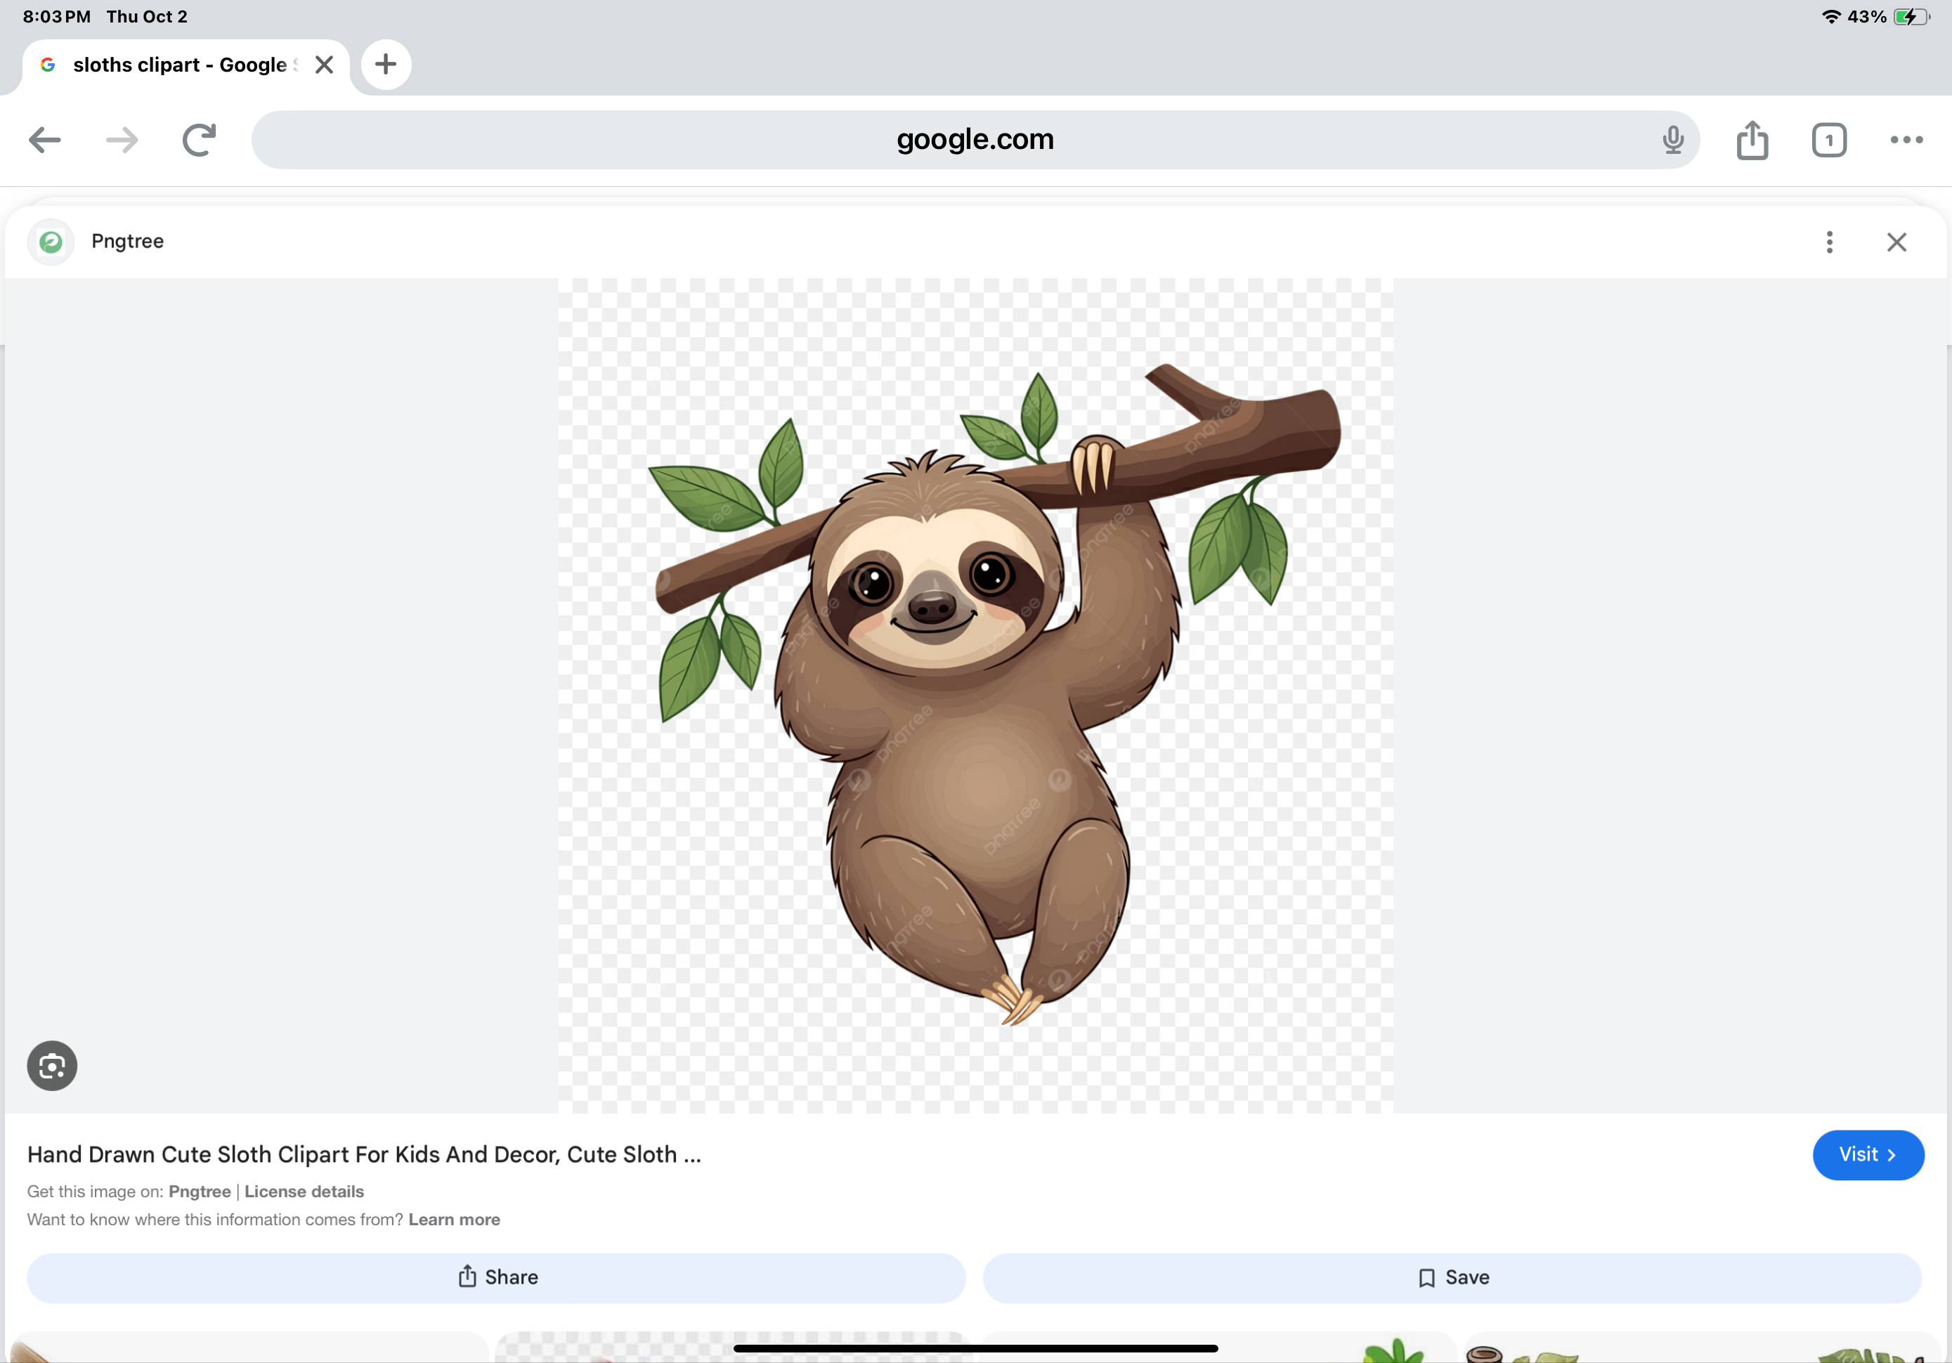1952x1363 pixels.
Task: Save the sloth image to collection
Action: 1452,1277
